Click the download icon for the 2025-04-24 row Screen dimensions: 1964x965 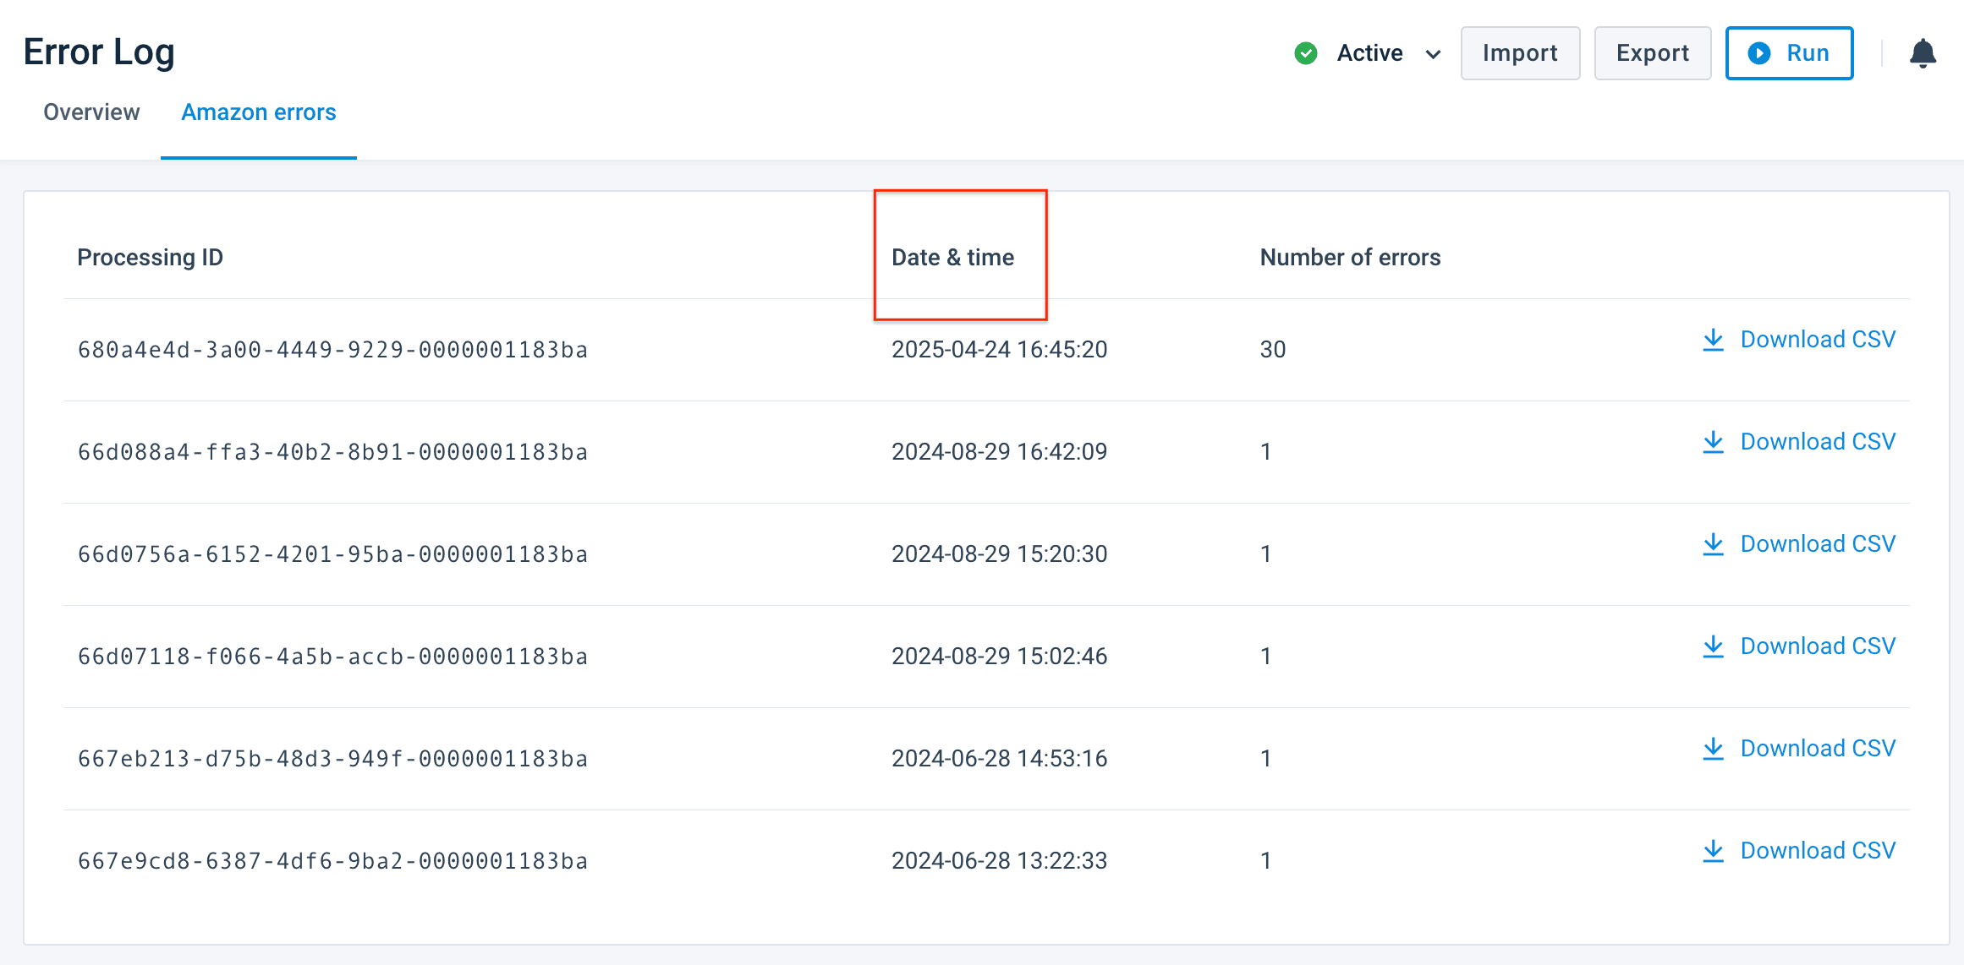[x=1713, y=340]
